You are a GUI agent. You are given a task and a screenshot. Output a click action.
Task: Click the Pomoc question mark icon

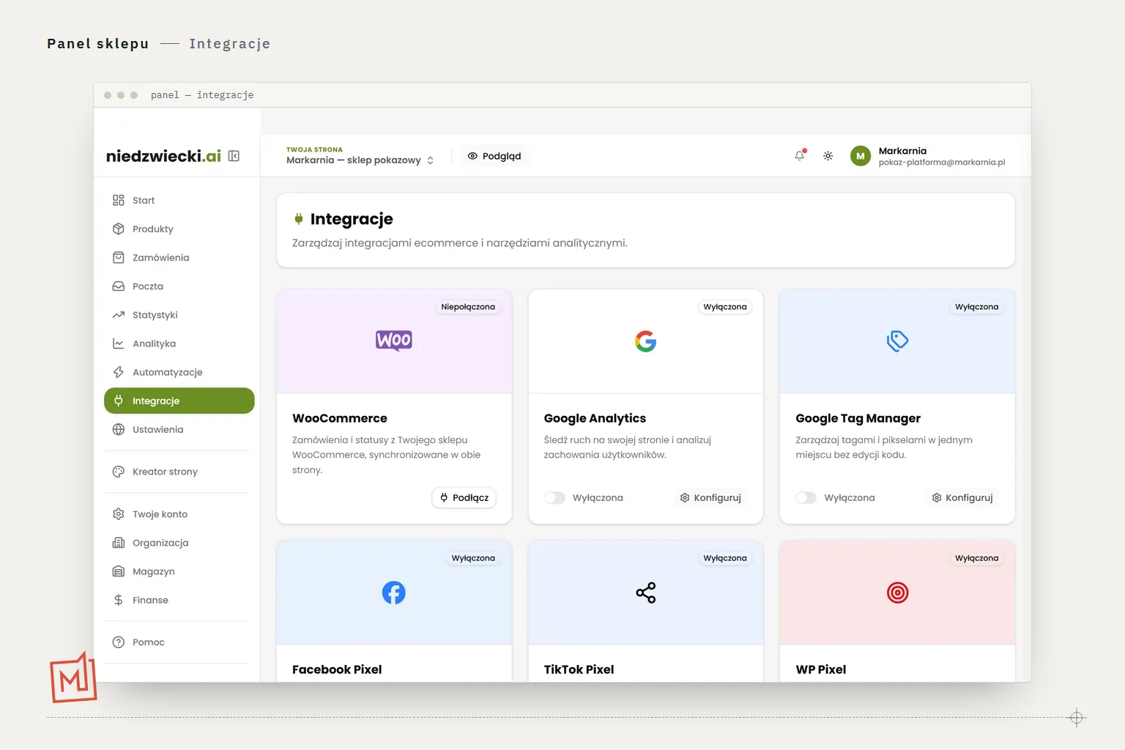coord(119,642)
